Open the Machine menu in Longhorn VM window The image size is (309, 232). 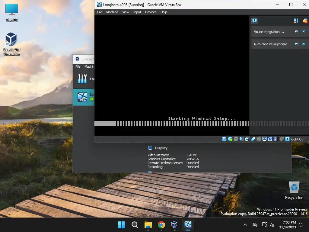coord(112,12)
